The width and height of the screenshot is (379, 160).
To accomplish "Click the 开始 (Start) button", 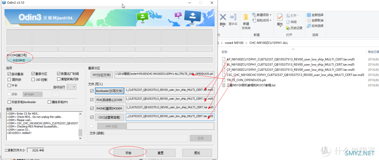I will coord(128,153).
